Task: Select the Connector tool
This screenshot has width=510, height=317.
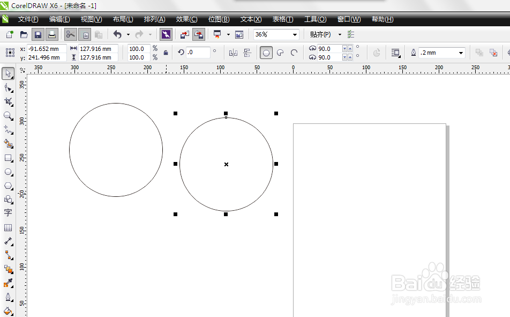Action: pos(8,255)
